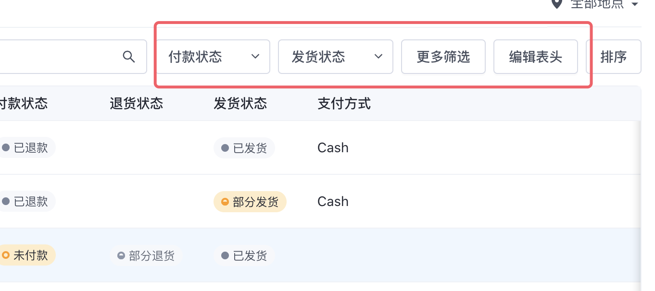655x291 pixels.
Task: Click the 已退款 badge in first row
Action: pyautogui.click(x=27, y=148)
